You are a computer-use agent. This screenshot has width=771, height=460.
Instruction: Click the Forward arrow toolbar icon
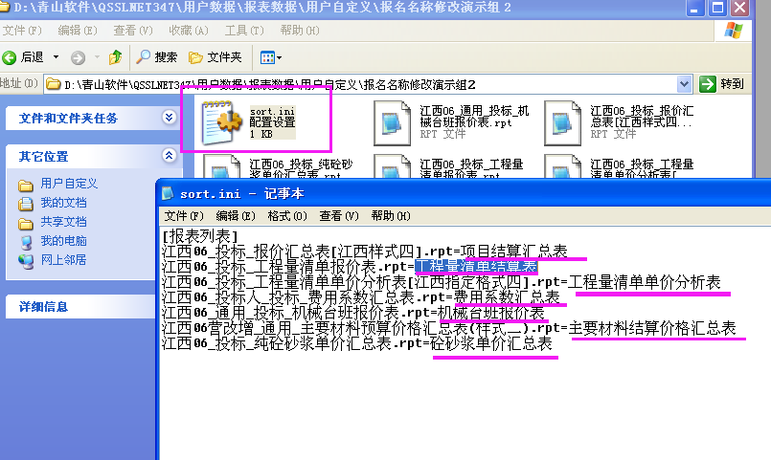(x=78, y=57)
